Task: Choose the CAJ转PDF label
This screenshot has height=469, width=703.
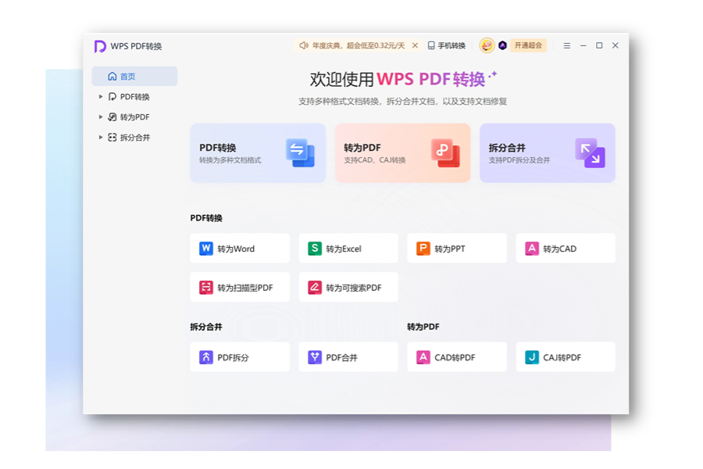Action: pos(562,358)
